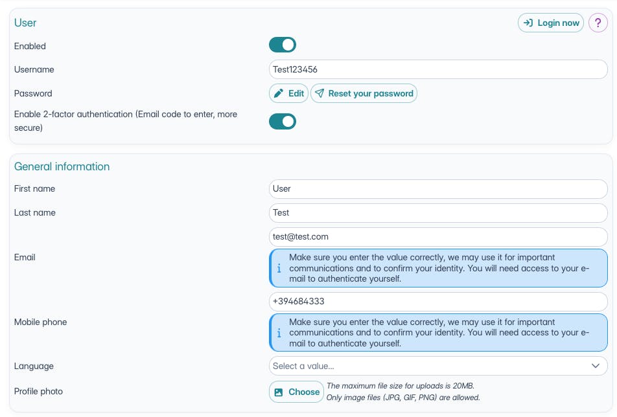Focus the Username input field
The image size is (617, 417).
point(438,69)
